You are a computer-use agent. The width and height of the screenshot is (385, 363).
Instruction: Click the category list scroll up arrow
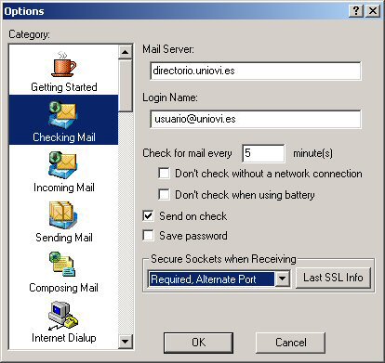(x=126, y=52)
